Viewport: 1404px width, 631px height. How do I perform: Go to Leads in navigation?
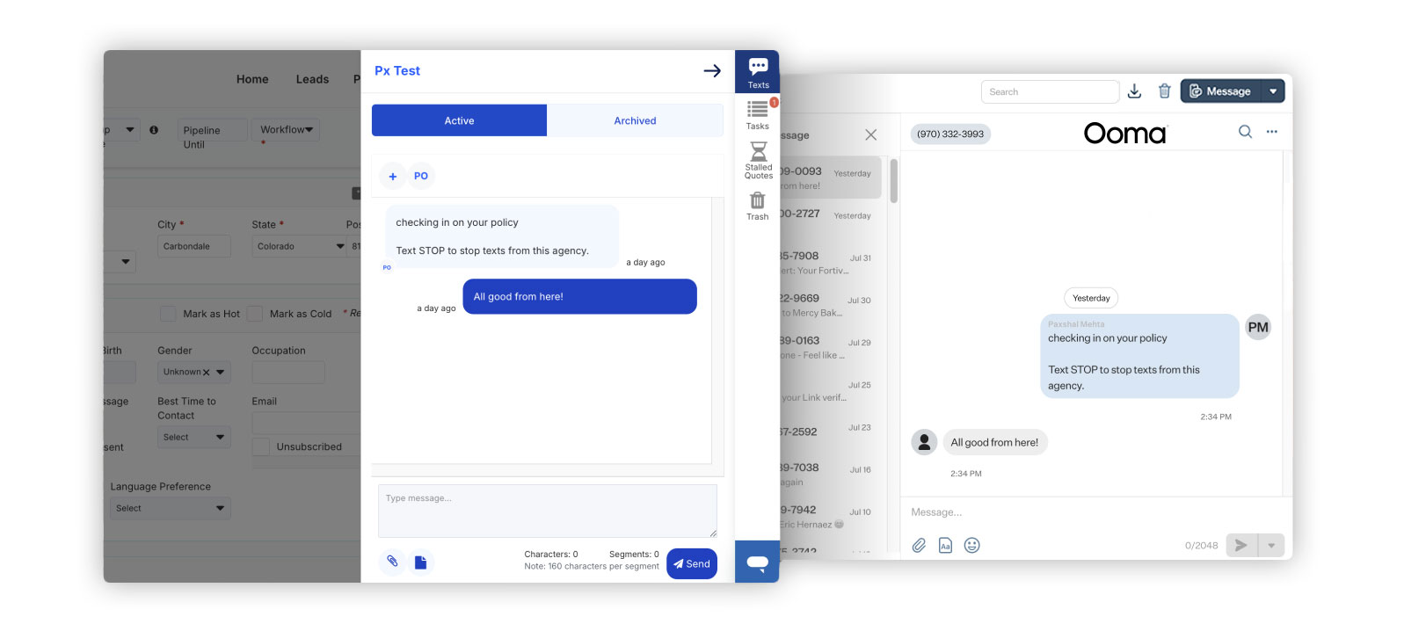coord(312,79)
